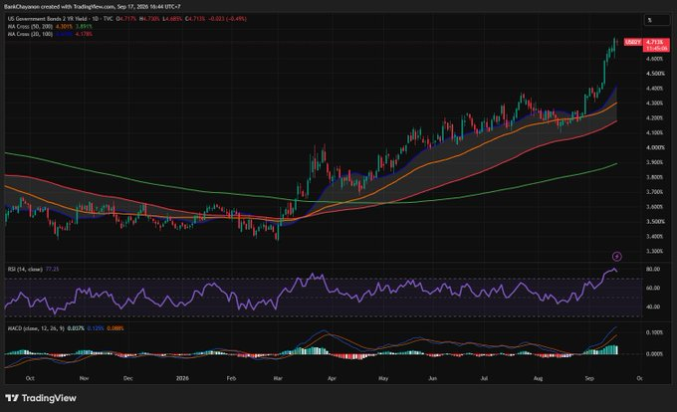Image resolution: width=677 pixels, height=412 pixels.
Task: Click the RSI 40.00 scale label
Action: click(653, 307)
